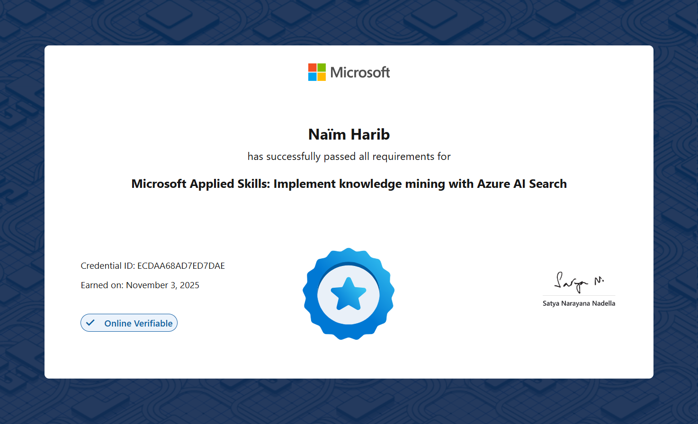The image size is (698, 424).
Task: Select the Satya Narayana Nadella name label
Action: pyautogui.click(x=579, y=303)
